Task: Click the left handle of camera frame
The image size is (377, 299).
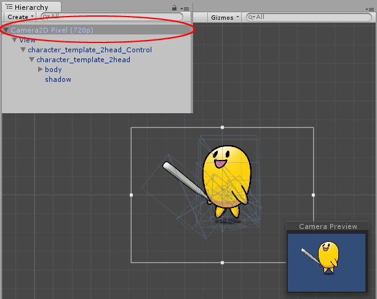Action: tap(131, 195)
